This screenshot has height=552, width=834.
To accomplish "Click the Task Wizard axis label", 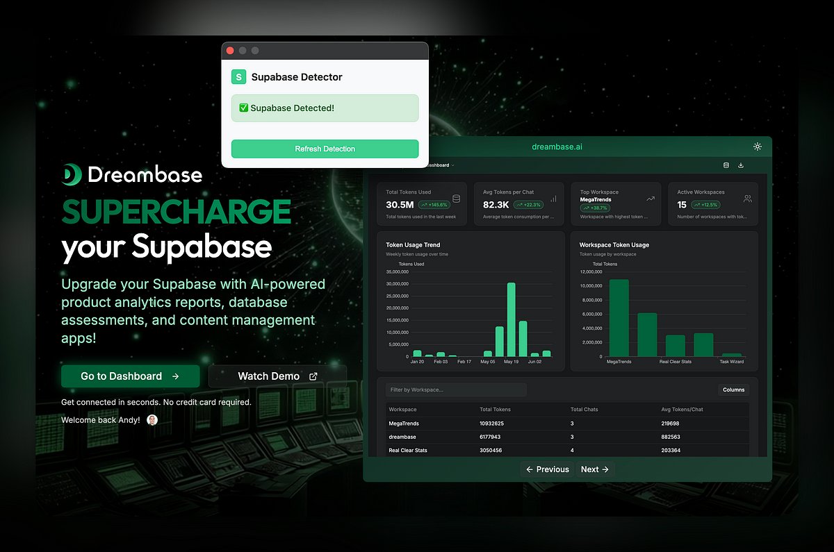I will [x=732, y=362].
